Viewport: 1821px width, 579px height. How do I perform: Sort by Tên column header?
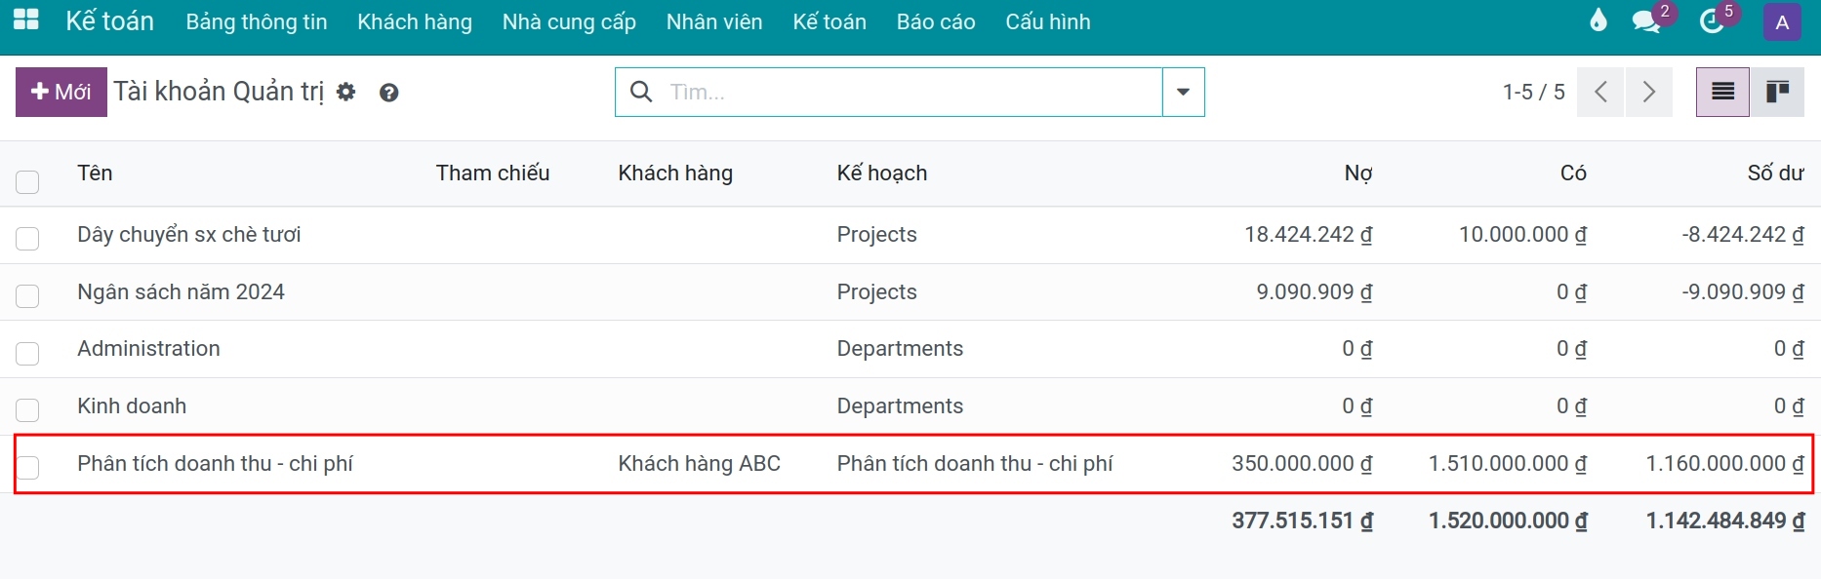click(95, 174)
